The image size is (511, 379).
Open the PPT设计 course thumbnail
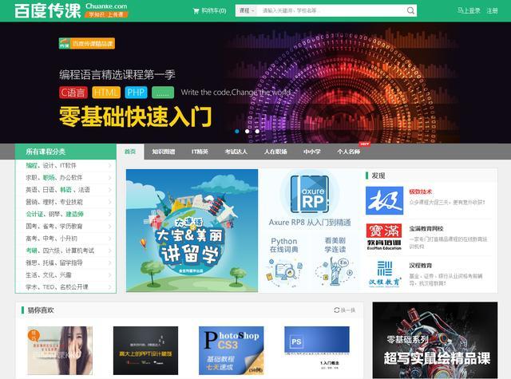[145, 350]
